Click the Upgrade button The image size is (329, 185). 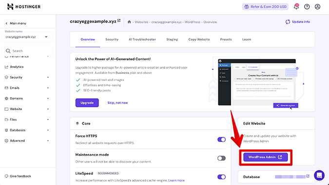click(x=87, y=103)
